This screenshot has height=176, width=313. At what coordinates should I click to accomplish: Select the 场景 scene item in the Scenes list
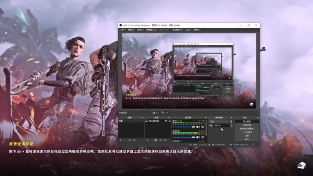131,121
